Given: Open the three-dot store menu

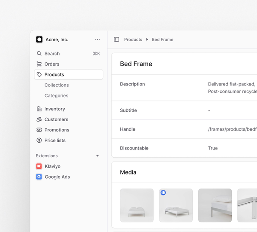Looking at the screenshot, I should tap(97, 40).
